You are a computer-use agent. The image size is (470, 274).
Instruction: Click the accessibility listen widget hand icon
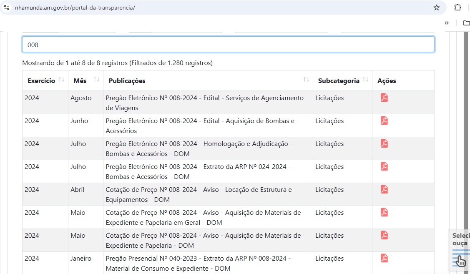pos(460,261)
